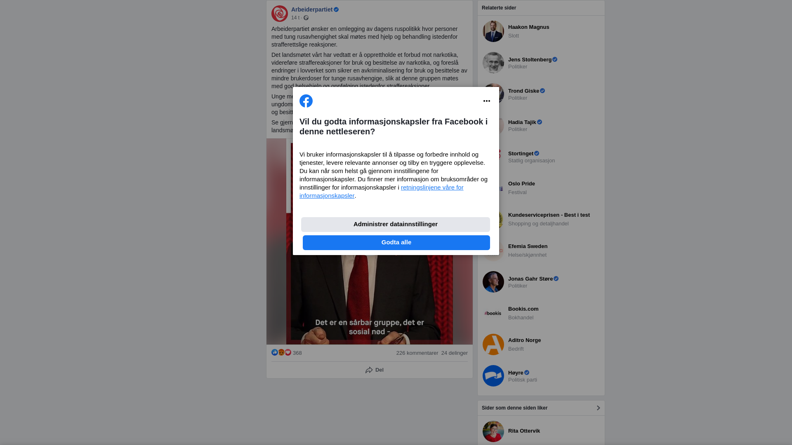
Task: Click the Arbeiderpartiet page name
Action: (312, 9)
